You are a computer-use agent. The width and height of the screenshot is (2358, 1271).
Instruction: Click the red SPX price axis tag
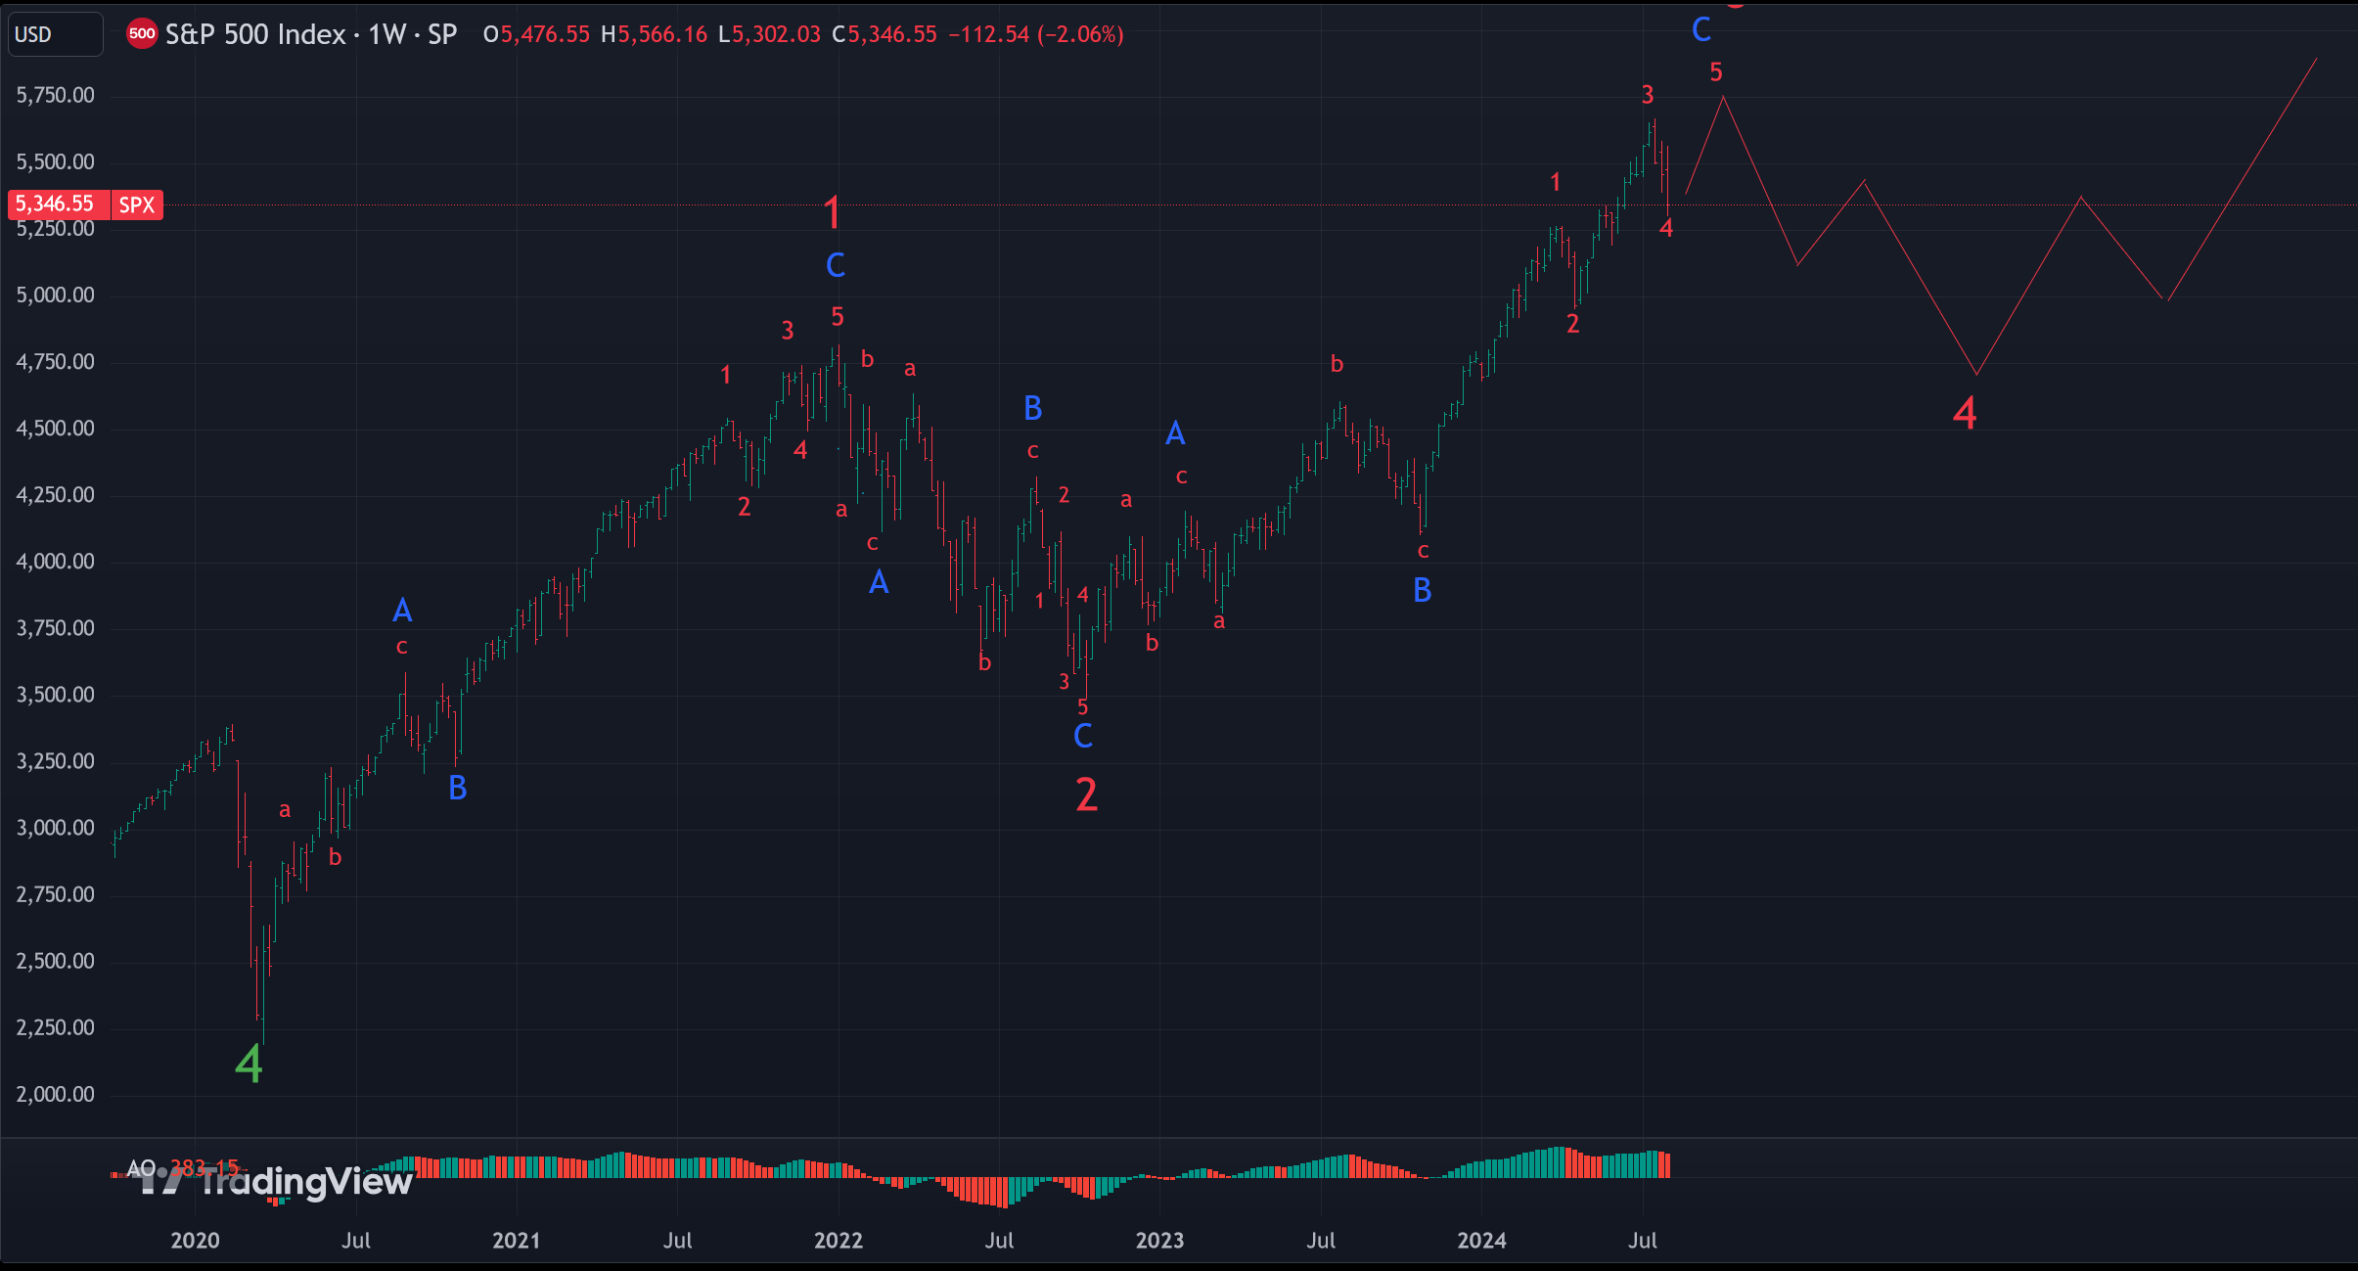(137, 204)
